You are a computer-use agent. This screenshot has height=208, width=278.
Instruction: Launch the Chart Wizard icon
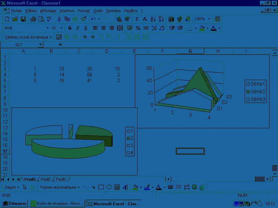171,19
